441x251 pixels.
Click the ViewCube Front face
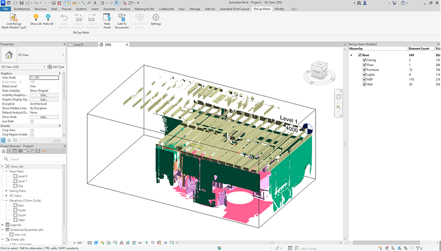[317, 72]
